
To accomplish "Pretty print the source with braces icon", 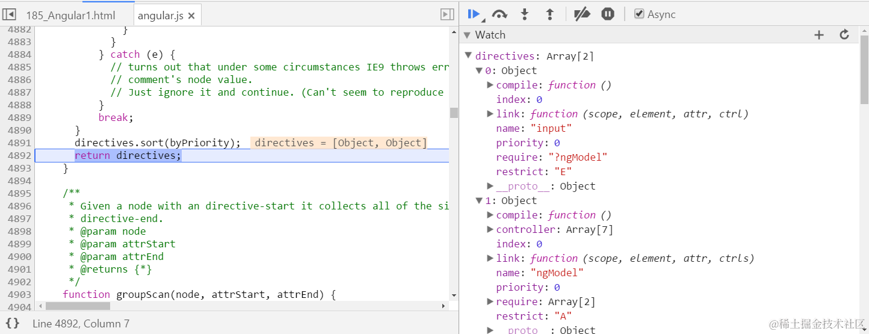I will [13, 323].
